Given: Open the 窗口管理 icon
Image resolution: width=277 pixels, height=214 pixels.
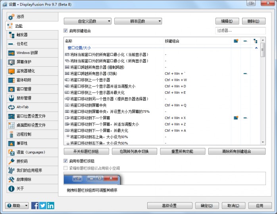Looking at the screenshot, I should 11,89.
